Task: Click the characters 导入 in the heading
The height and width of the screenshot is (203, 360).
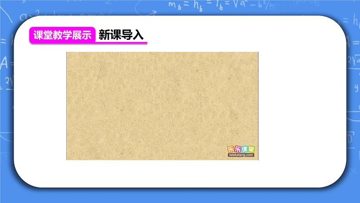Action: (135, 35)
